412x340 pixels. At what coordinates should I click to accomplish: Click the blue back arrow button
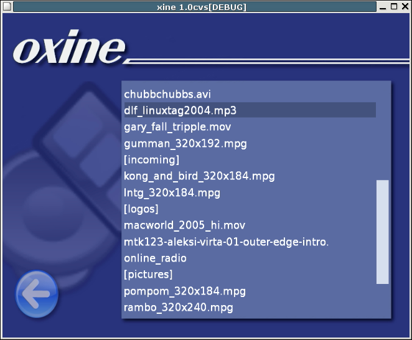[x=37, y=294]
